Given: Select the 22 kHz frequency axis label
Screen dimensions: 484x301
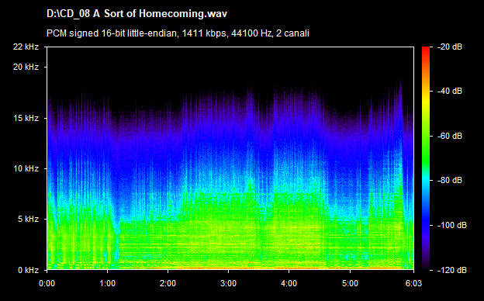Looking at the screenshot, I should point(26,47).
